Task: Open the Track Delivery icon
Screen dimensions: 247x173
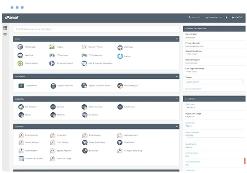Action: coord(53,142)
